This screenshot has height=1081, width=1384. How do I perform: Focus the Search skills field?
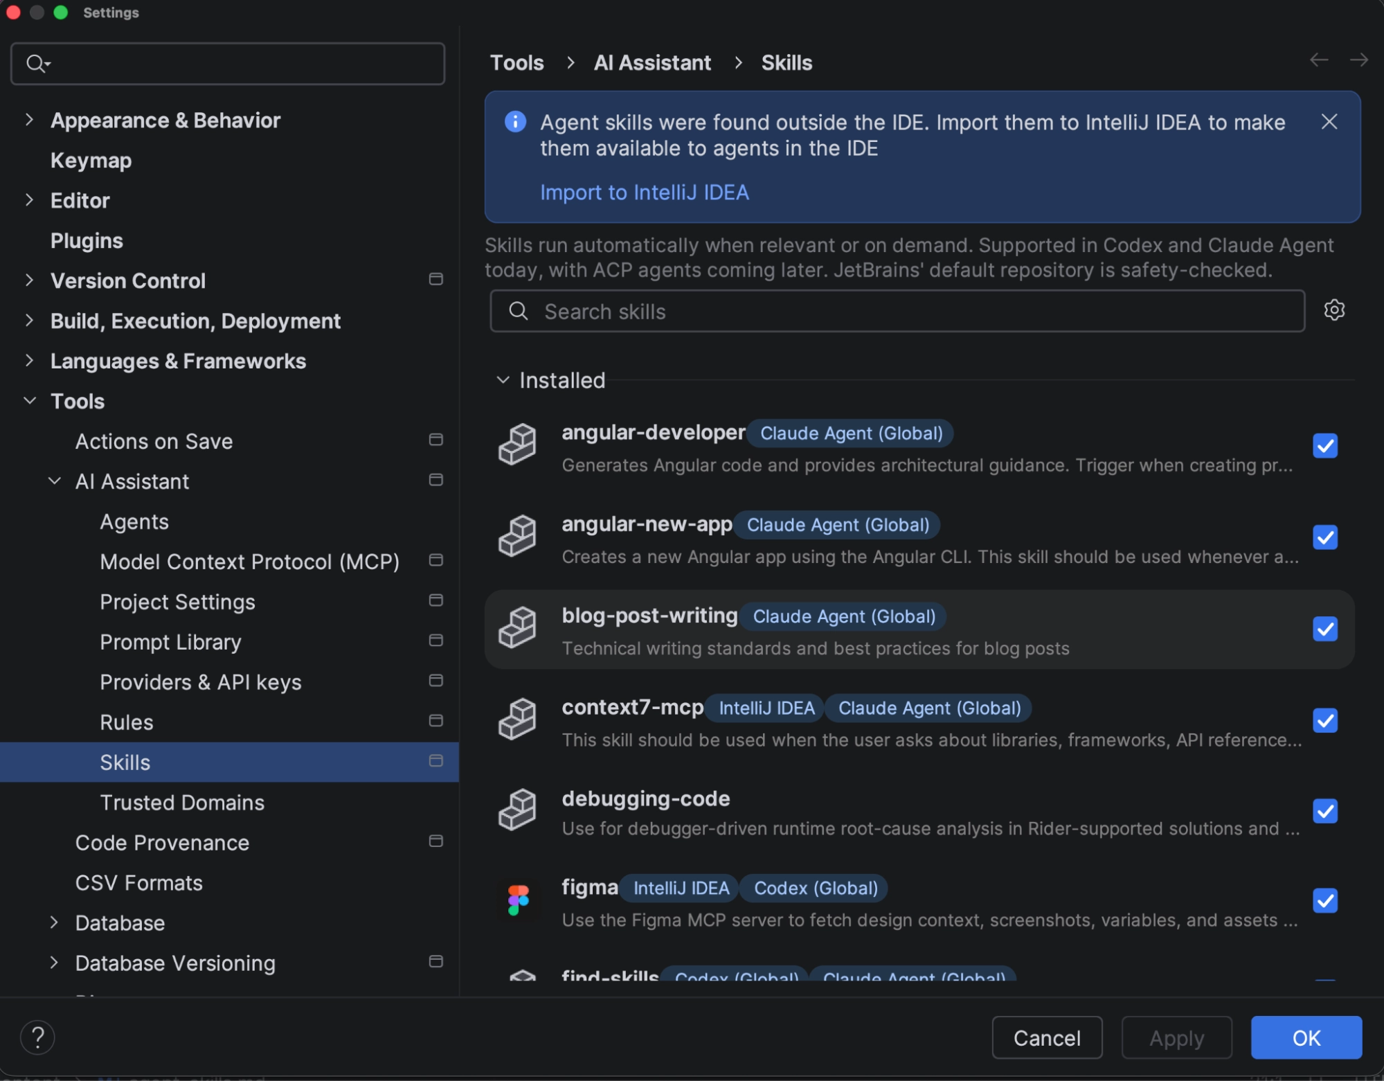[897, 311]
